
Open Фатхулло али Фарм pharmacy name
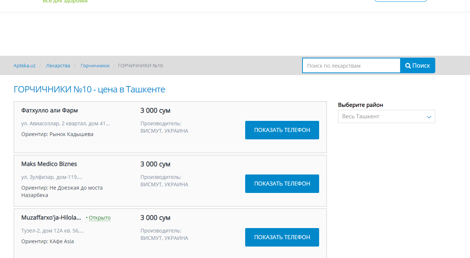coord(50,111)
